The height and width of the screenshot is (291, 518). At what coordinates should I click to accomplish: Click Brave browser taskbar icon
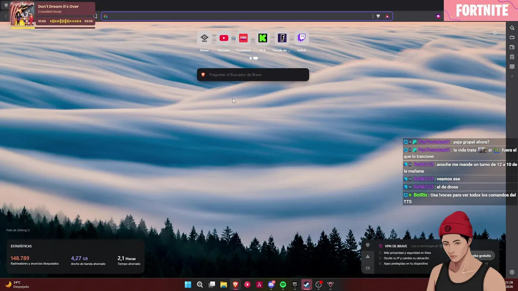tap(236, 285)
